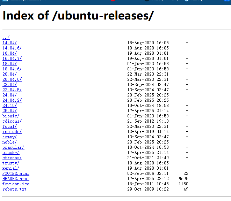Image resolution: width=231 pixels, height=201 pixels.
Task: Open the HEADER.html file link
Action: [x=16, y=179]
